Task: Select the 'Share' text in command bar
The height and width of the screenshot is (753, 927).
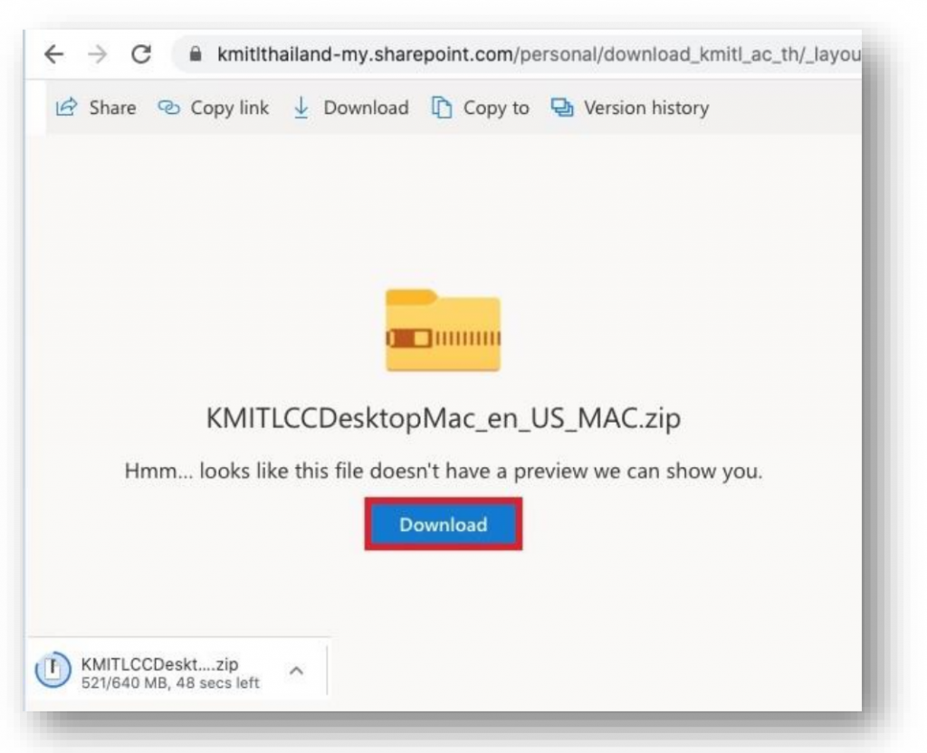Action: pyautogui.click(x=112, y=108)
